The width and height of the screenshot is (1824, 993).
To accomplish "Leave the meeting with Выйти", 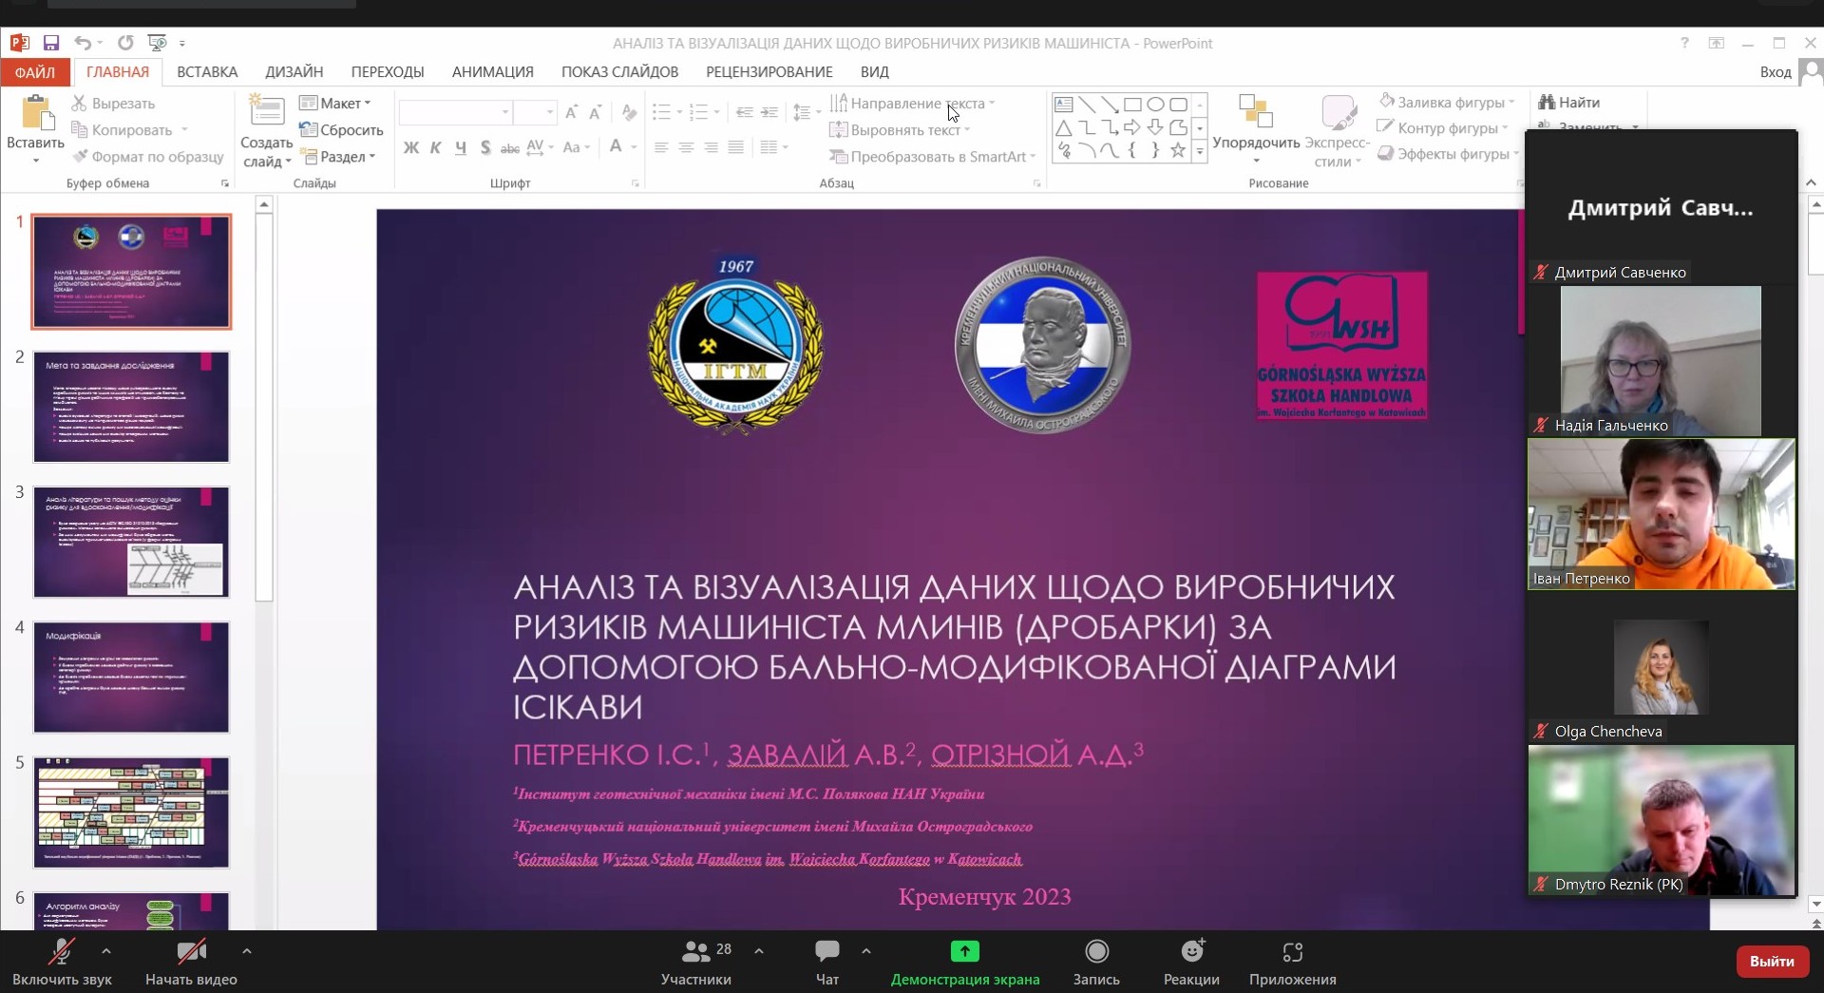I will (x=1772, y=961).
